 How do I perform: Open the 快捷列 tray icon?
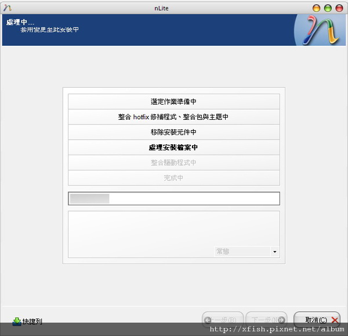click(x=17, y=321)
